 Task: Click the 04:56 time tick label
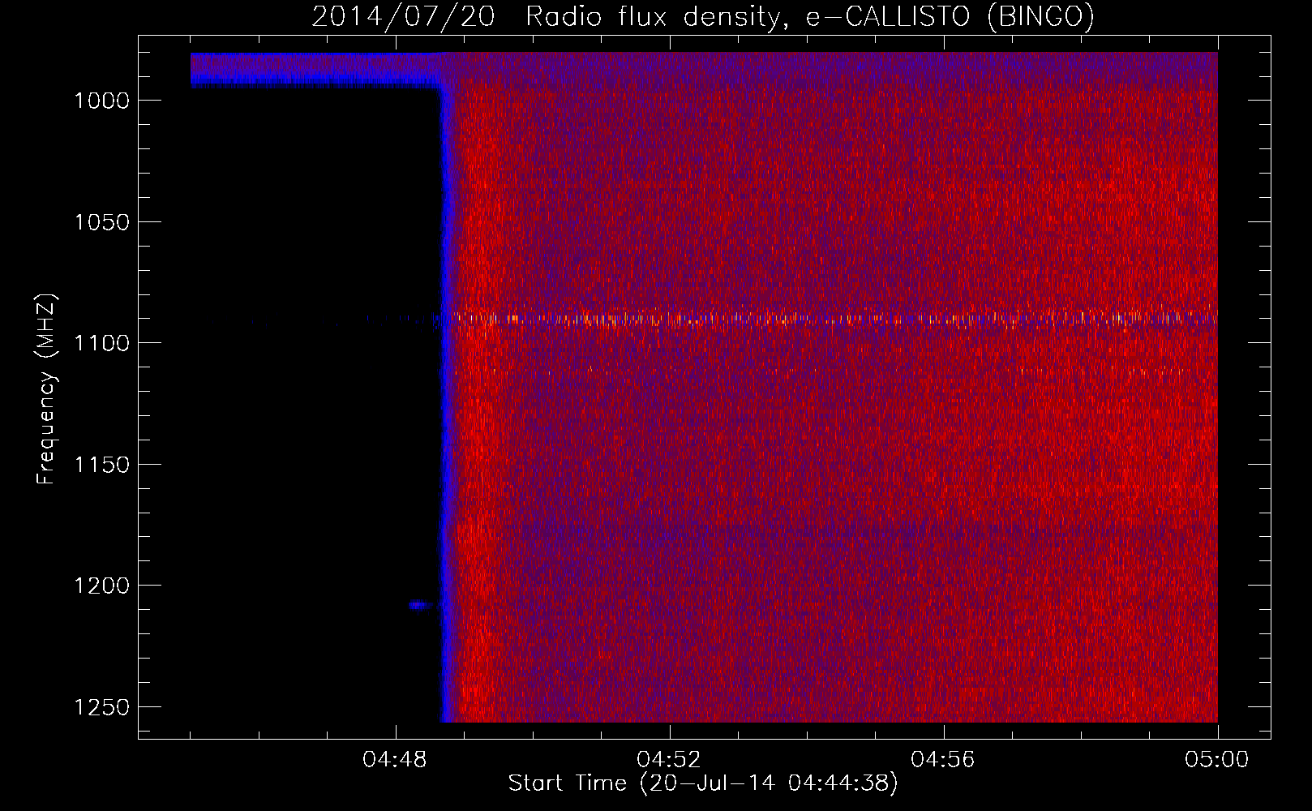[x=943, y=760]
